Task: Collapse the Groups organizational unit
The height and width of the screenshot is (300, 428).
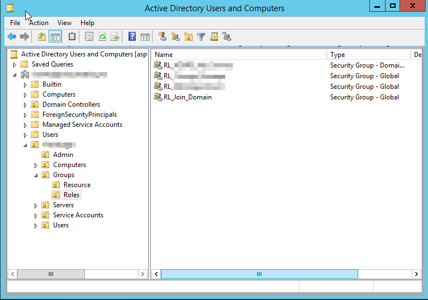Action: point(36,175)
